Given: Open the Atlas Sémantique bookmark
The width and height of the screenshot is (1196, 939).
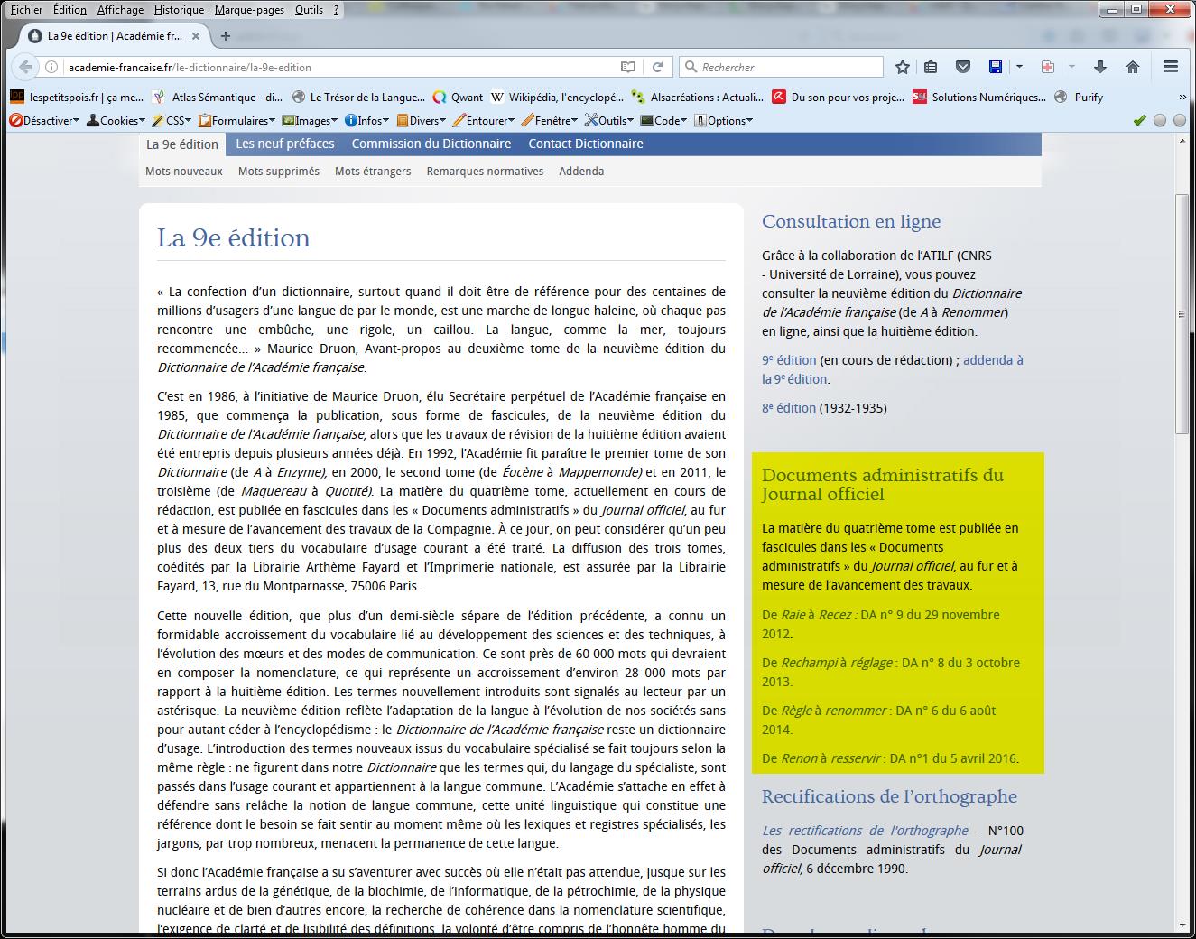Looking at the screenshot, I should (x=218, y=98).
